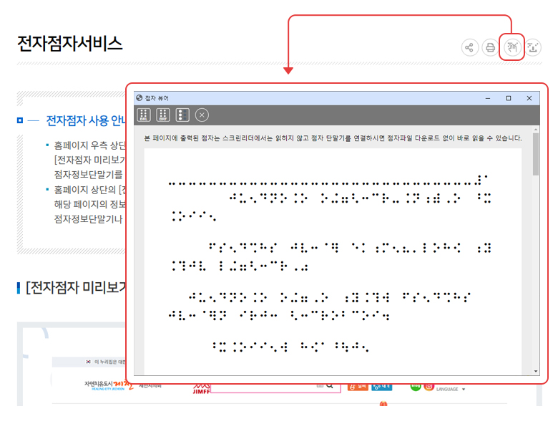The width and height of the screenshot is (558, 424).
Task: Click the viewer vertical scrollbar thumb
Action: click(x=536, y=154)
